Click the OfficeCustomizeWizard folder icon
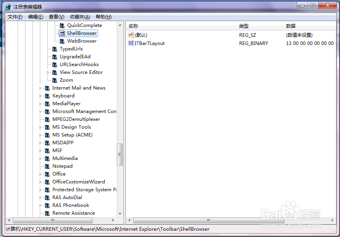Viewport: 340px width, 237px height. (x=48, y=182)
